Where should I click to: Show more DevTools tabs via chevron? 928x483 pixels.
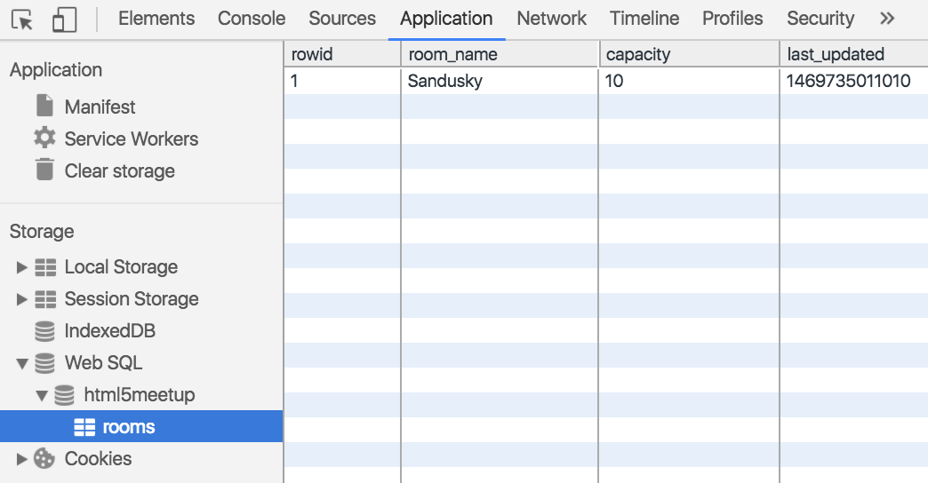(886, 19)
